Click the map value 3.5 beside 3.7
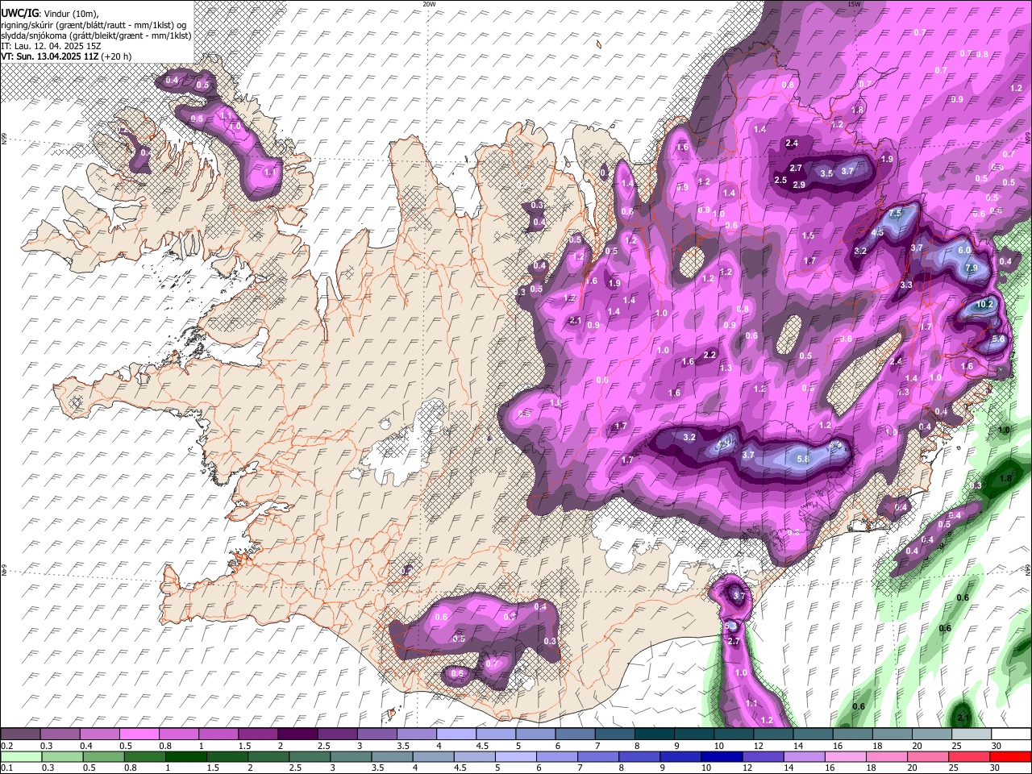This screenshot has width=1032, height=774. (826, 173)
